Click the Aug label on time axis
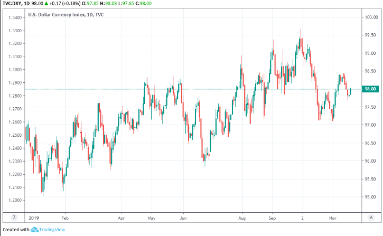The height and width of the screenshot is (236, 383). pos(242,217)
